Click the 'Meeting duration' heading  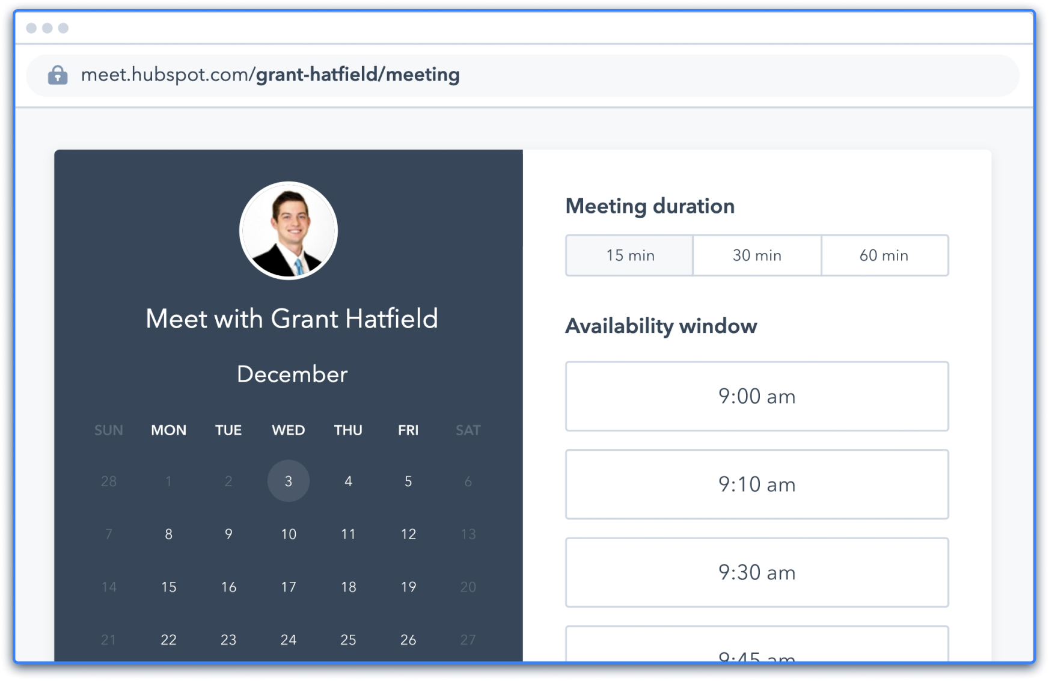point(650,206)
